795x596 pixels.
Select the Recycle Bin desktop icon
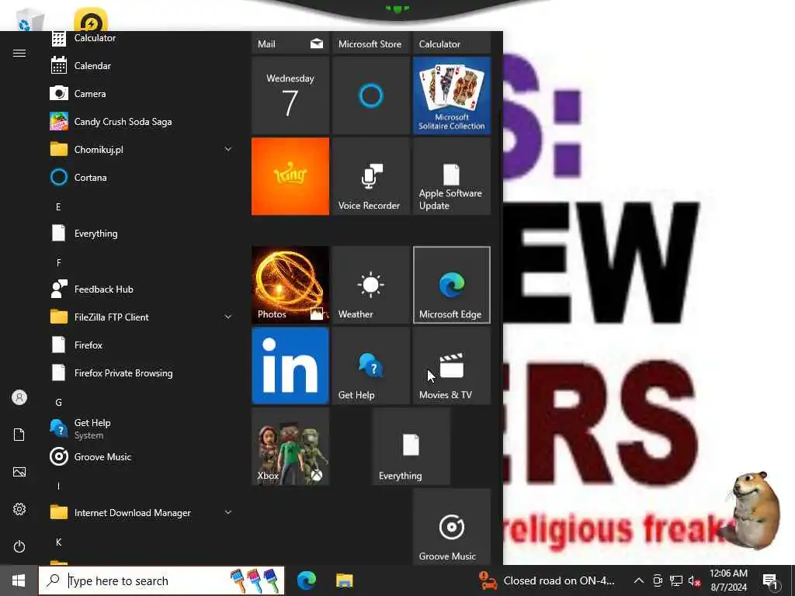29,20
